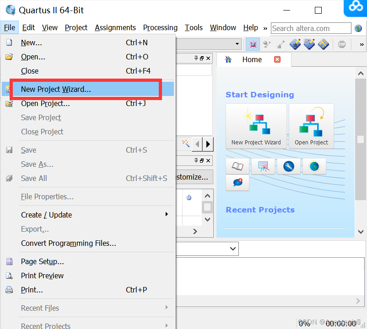Click the large Open Project button on Home page

311,126
